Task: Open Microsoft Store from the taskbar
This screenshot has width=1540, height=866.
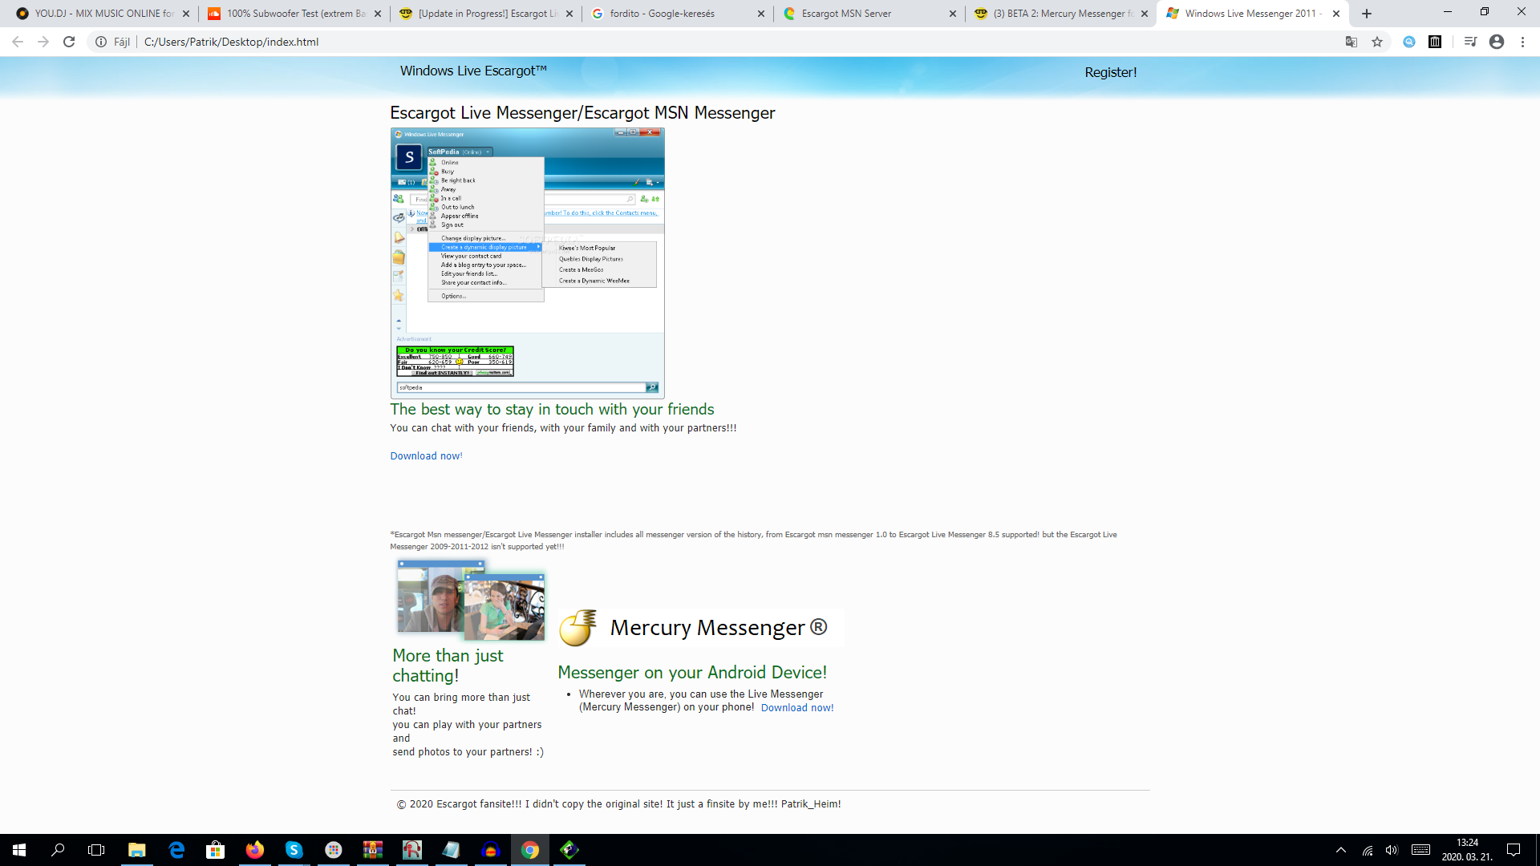Action: [216, 850]
